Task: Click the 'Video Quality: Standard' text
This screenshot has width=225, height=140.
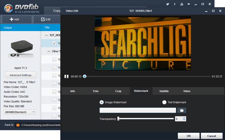Action: [18, 101]
